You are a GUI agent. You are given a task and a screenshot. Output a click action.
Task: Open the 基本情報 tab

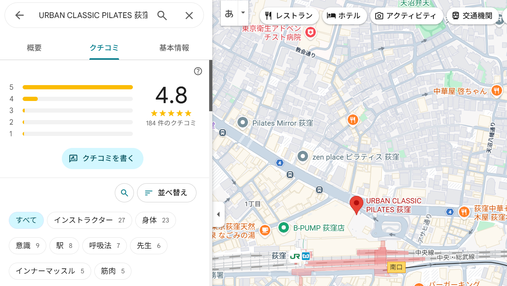tap(174, 48)
